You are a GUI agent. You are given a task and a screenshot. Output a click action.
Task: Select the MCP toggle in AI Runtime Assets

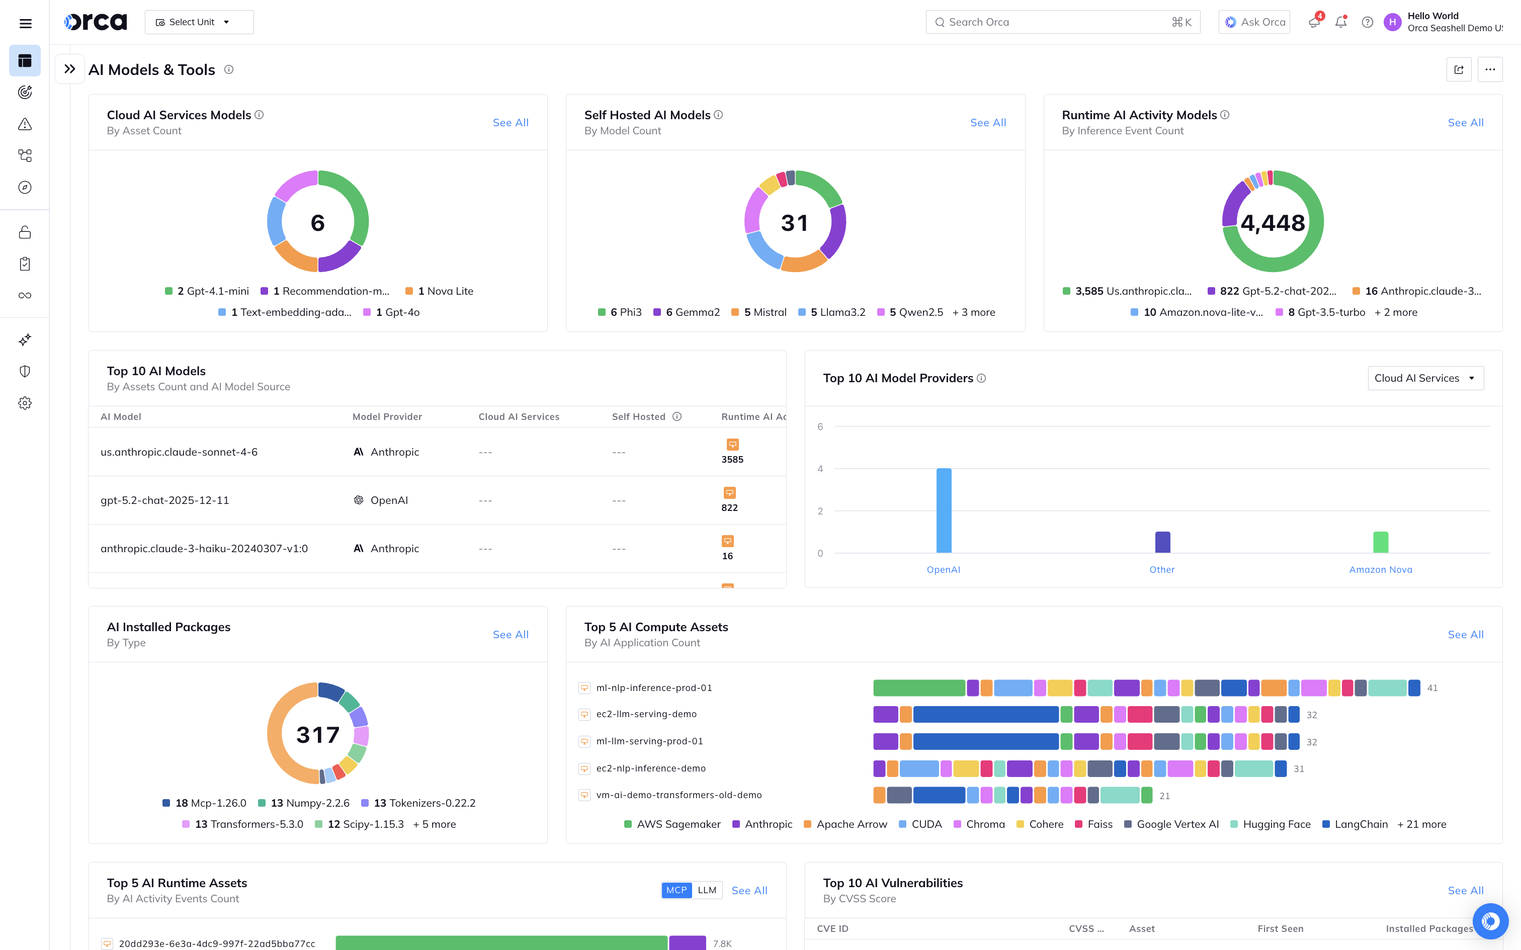tap(676, 890)
